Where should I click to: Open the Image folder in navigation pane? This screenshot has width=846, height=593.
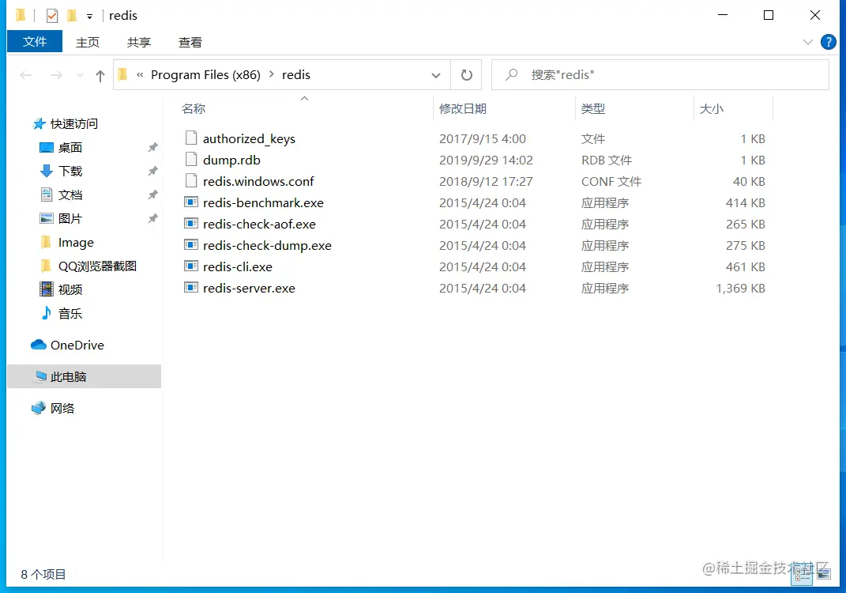click(76, 243)
